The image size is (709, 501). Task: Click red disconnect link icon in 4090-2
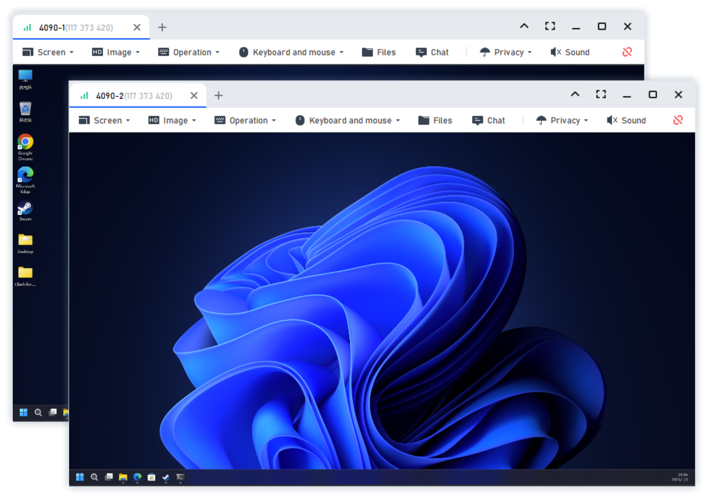[x=678, y=120]
